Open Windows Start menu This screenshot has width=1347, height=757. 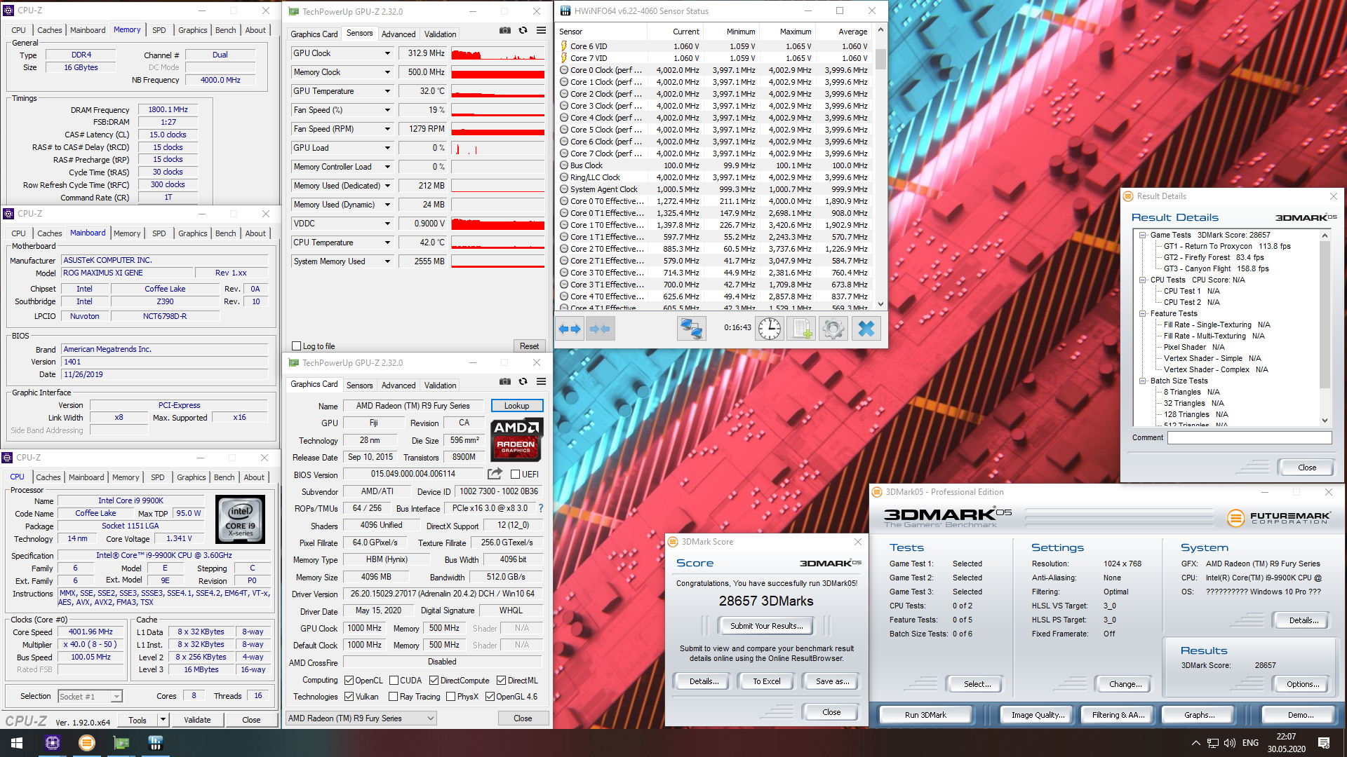pos(17,743)
